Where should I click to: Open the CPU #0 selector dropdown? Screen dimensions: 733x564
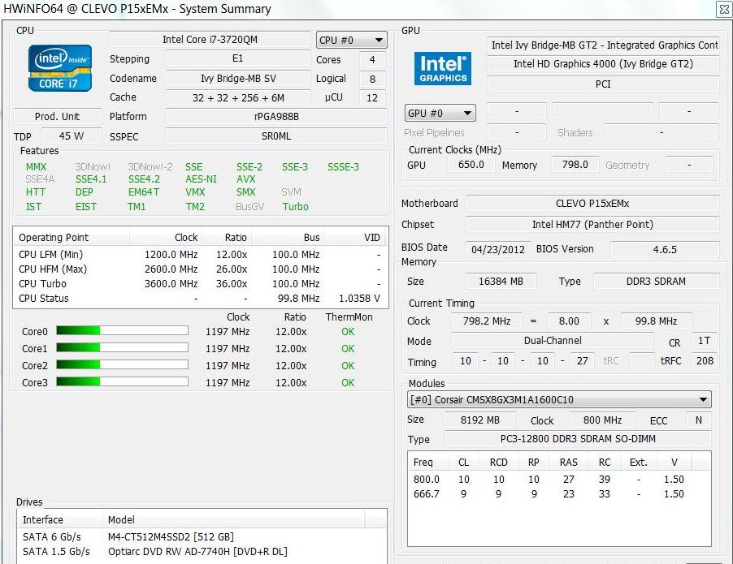(x=352, y=40)
